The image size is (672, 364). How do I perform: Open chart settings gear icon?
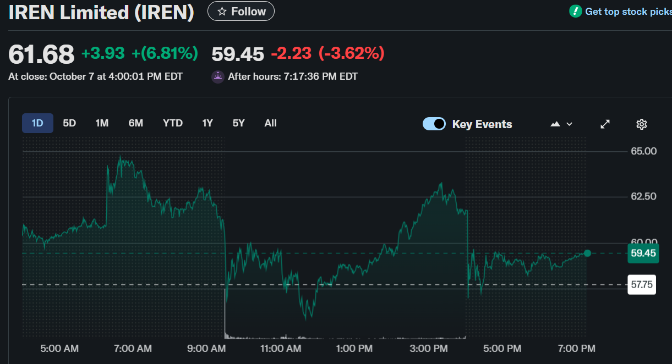click(x=641, y=124)
